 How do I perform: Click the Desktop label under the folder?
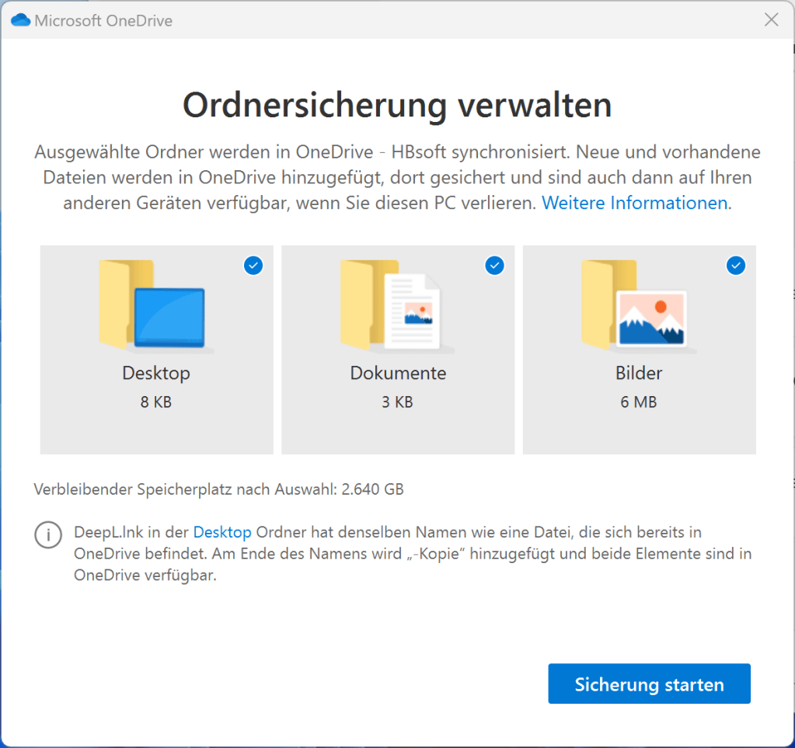pyautogui.click(x=156, y=373)
